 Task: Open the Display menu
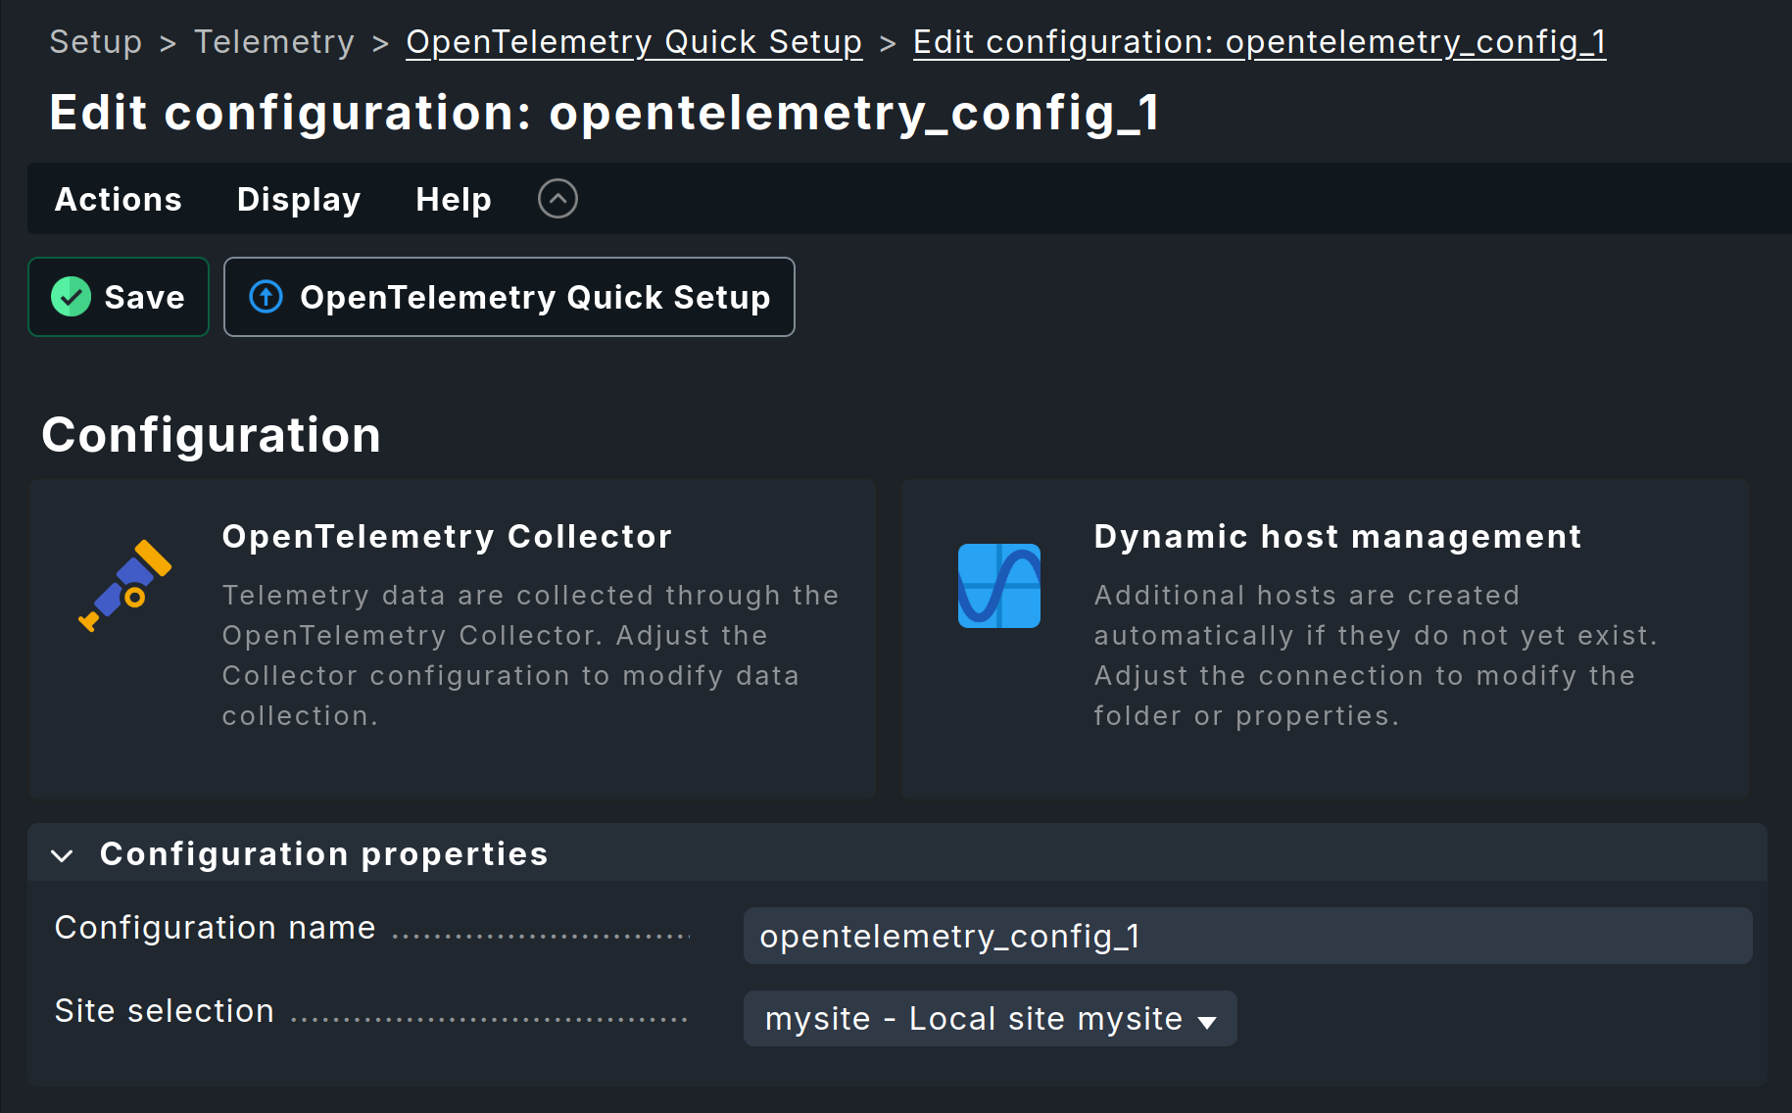pyautogui.click(x=299, y=199)
